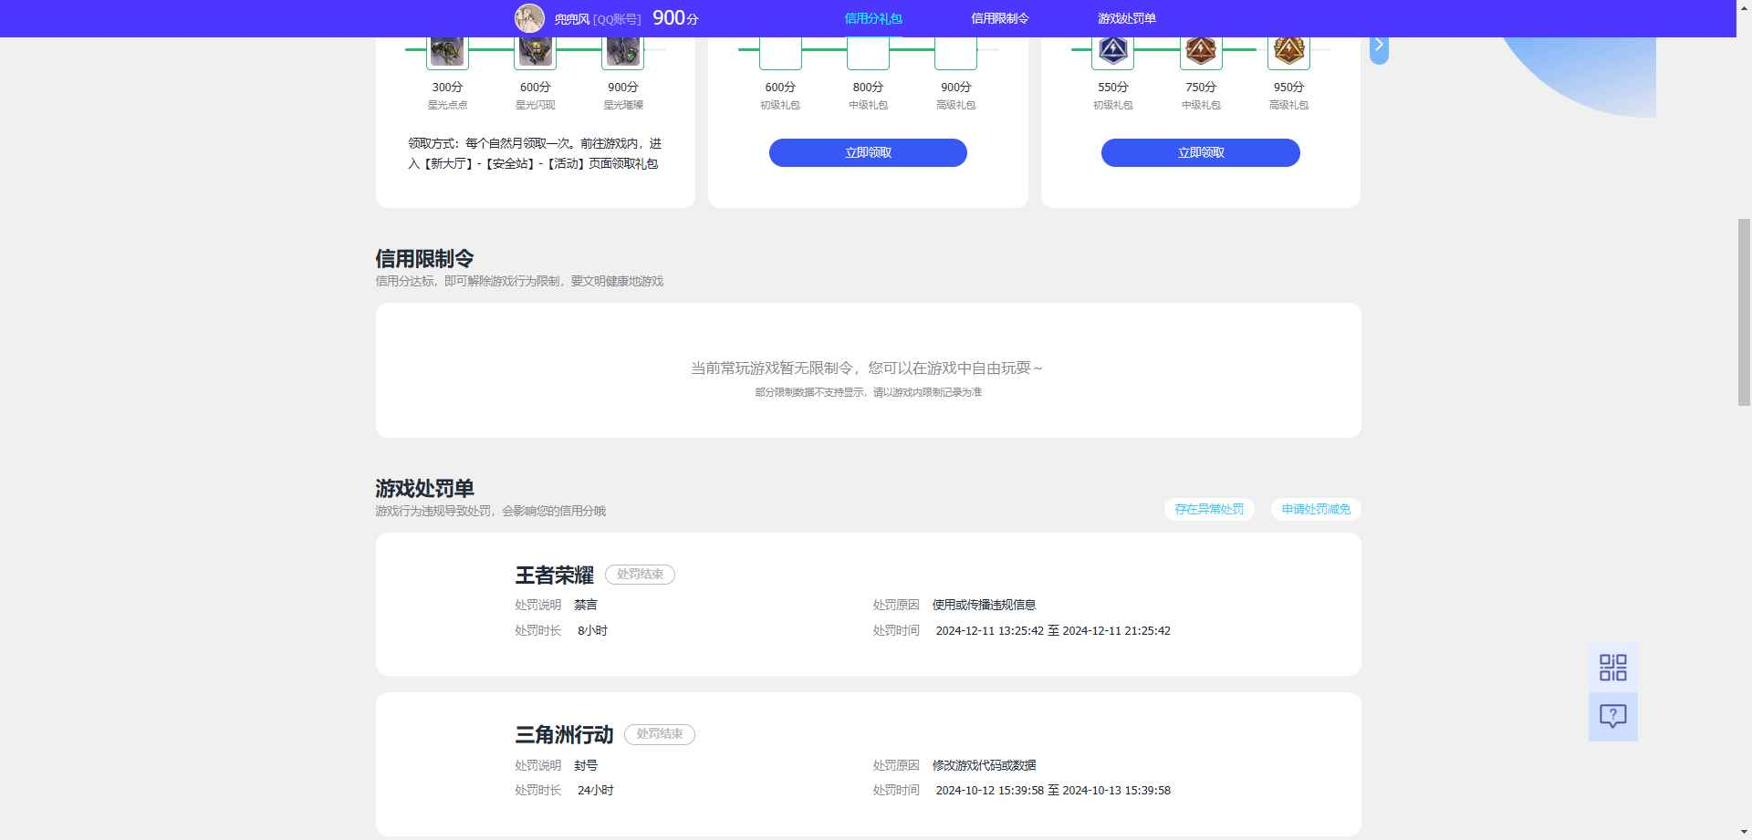Open the help question-mark chat icon
The width and height of the screenshot is (1752, 840).
coord(1613,717)
